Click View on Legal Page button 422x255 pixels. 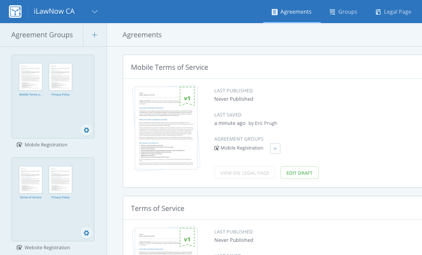pos(245,173)
